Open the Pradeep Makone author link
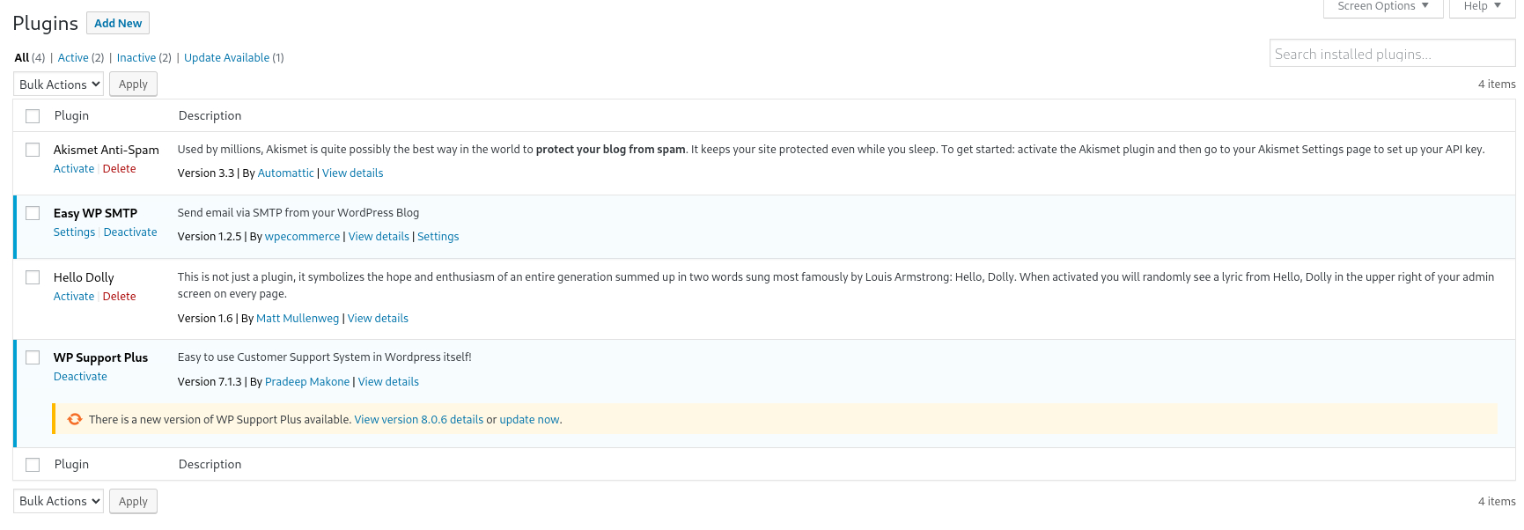 click(307, 382)
